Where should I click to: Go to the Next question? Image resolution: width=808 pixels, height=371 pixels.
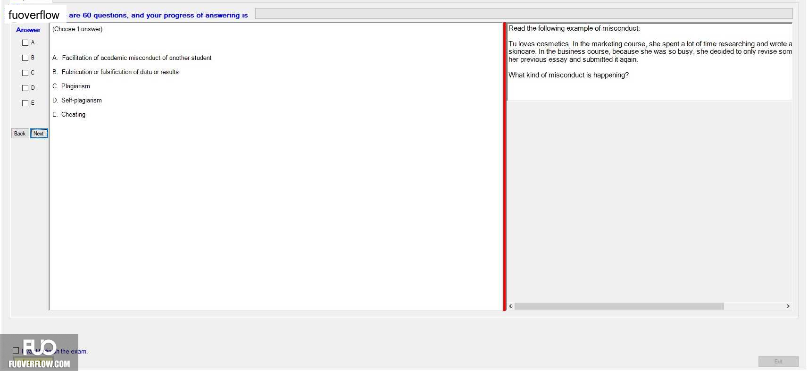click(x=39, y=134)
